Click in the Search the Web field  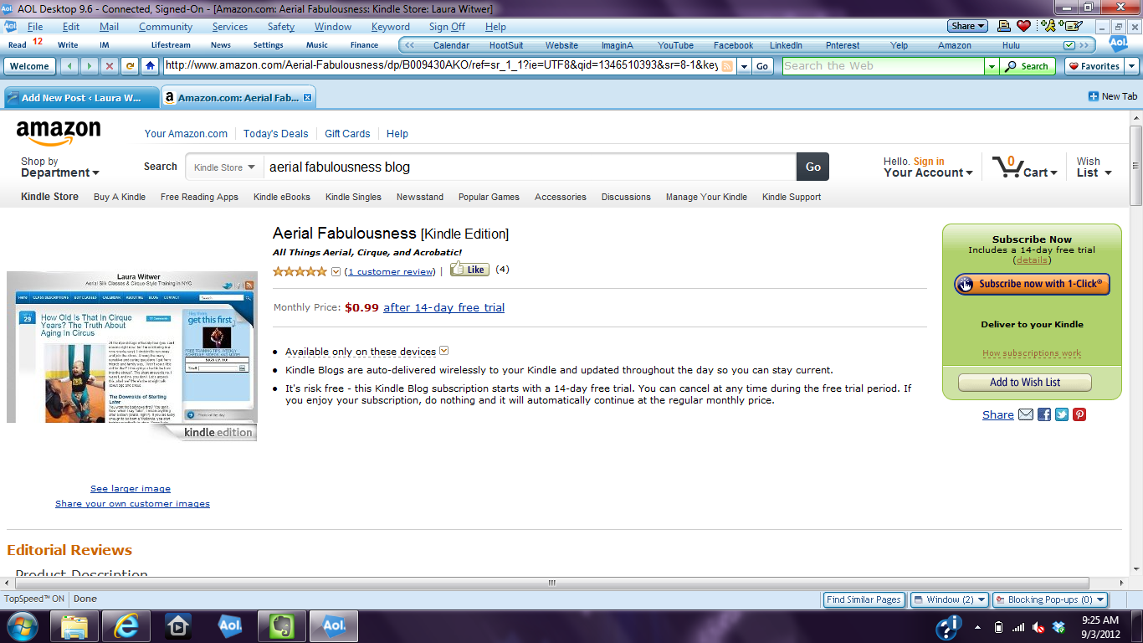(x=884, y=66)
